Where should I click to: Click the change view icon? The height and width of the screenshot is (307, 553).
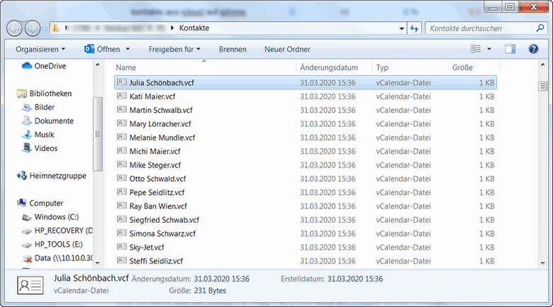tap(476, 49)
